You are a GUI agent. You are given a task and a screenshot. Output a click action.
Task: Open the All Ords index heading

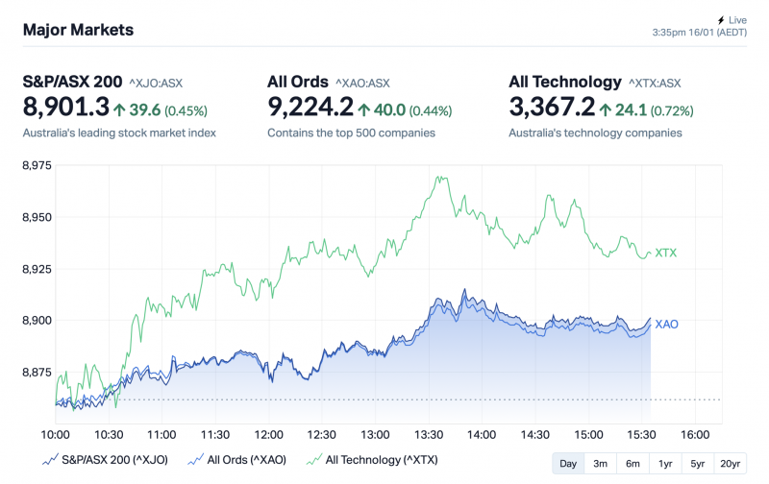pyautogui.click(x=298, y=81)
